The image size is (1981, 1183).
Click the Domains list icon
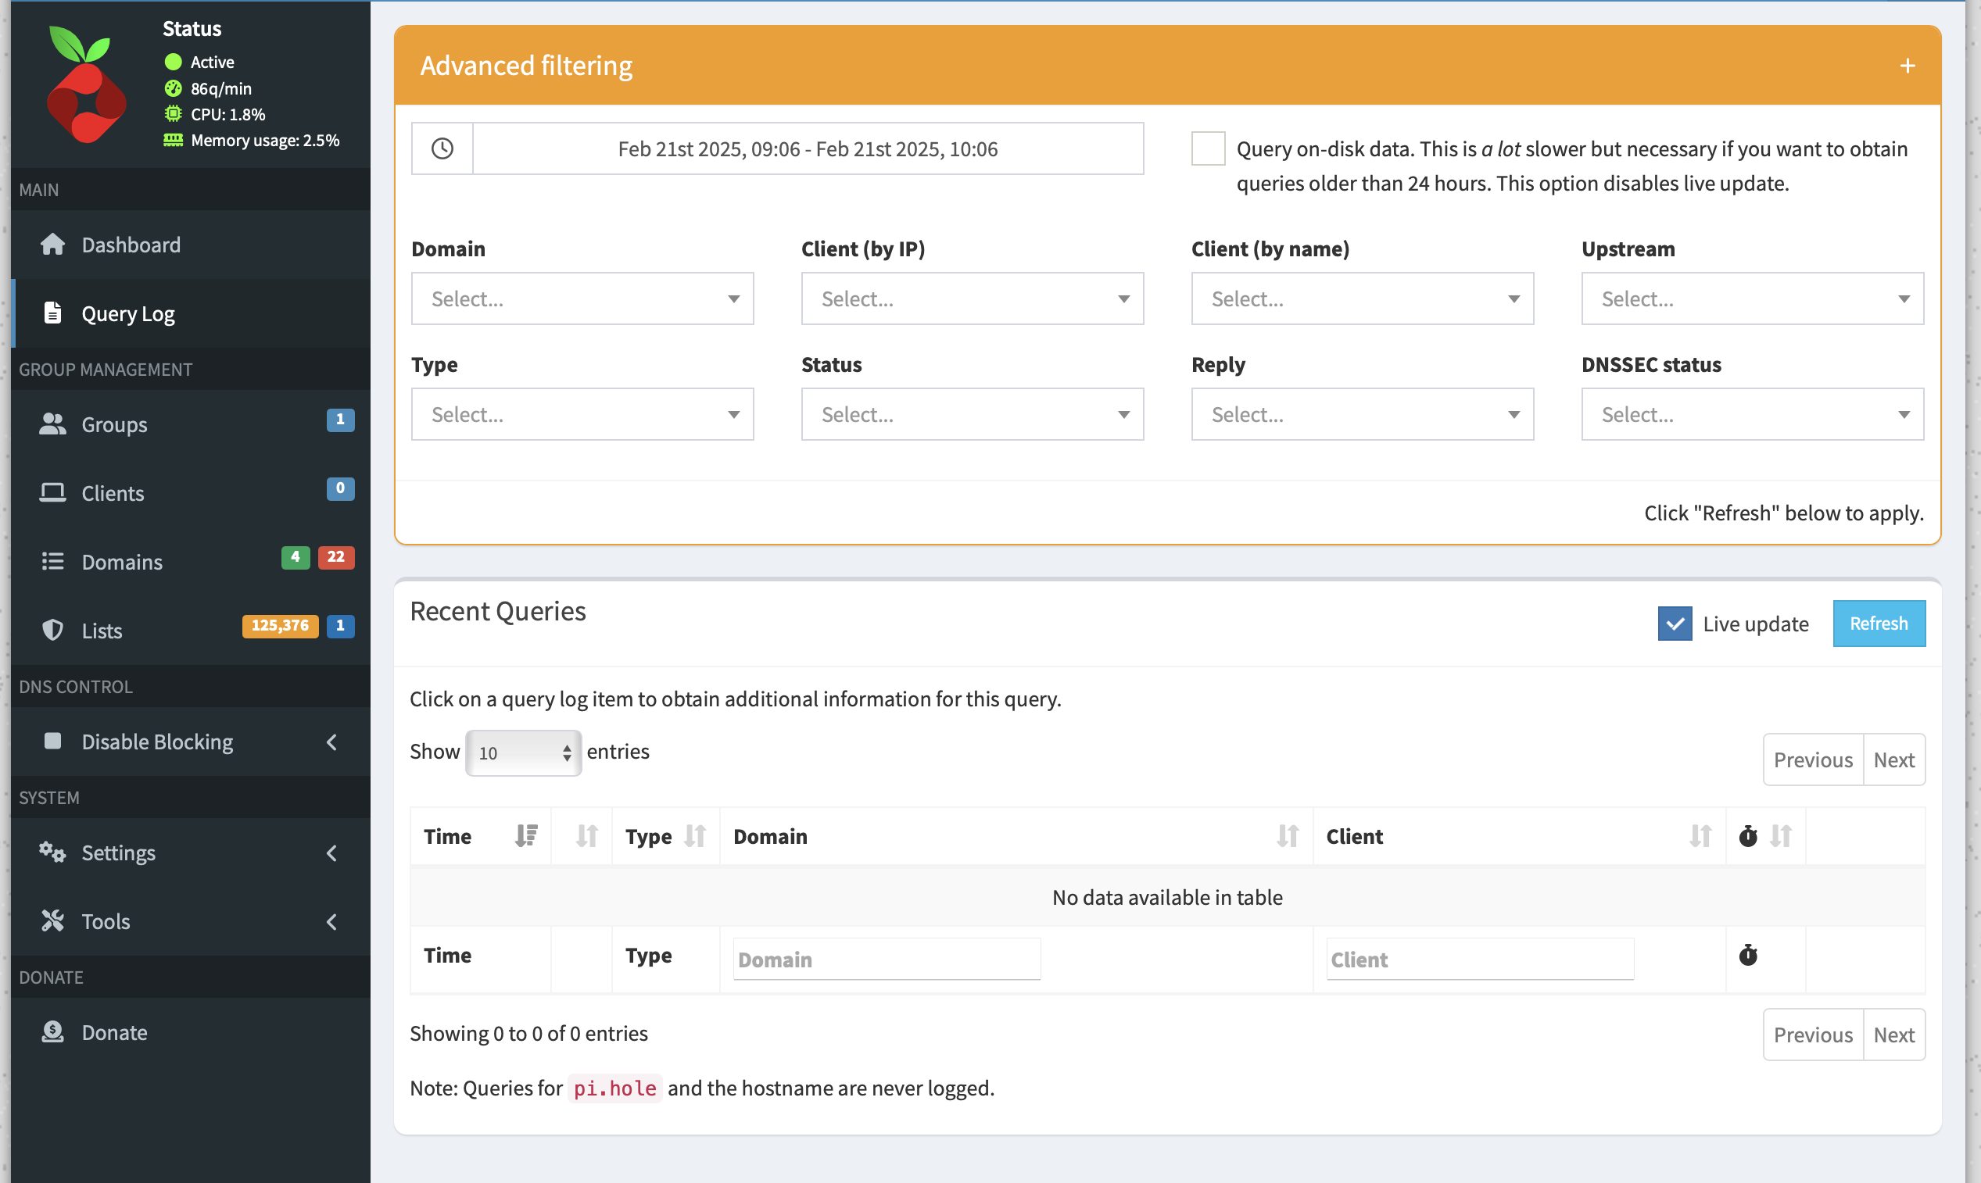coord(52,561)
